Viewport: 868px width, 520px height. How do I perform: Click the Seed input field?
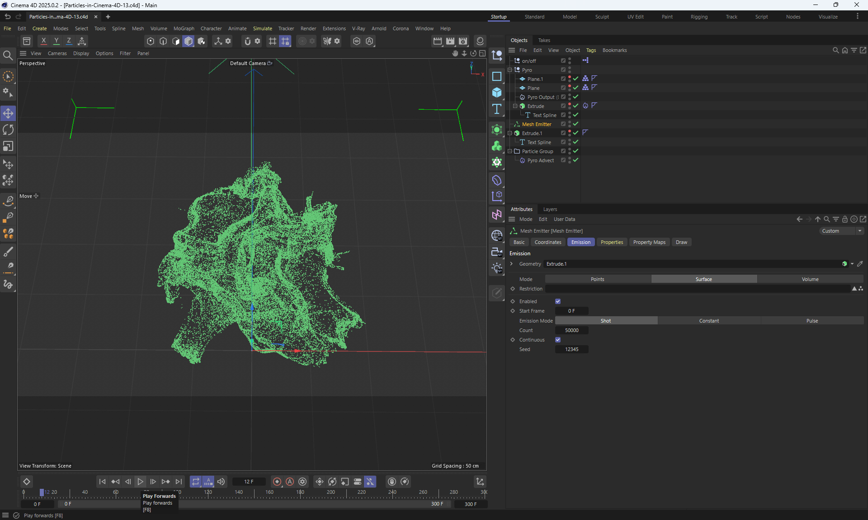click(571, 349)
